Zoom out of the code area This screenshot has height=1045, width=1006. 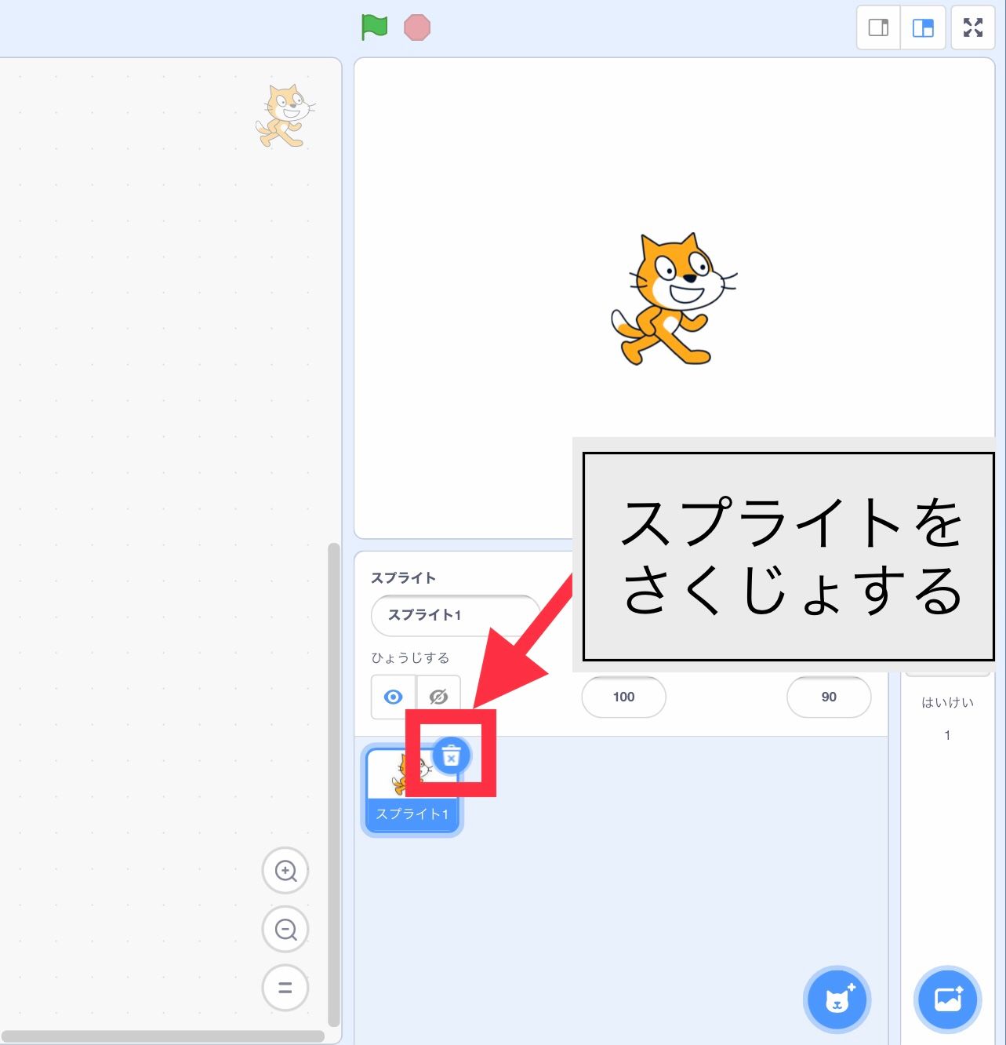point(285,929)
